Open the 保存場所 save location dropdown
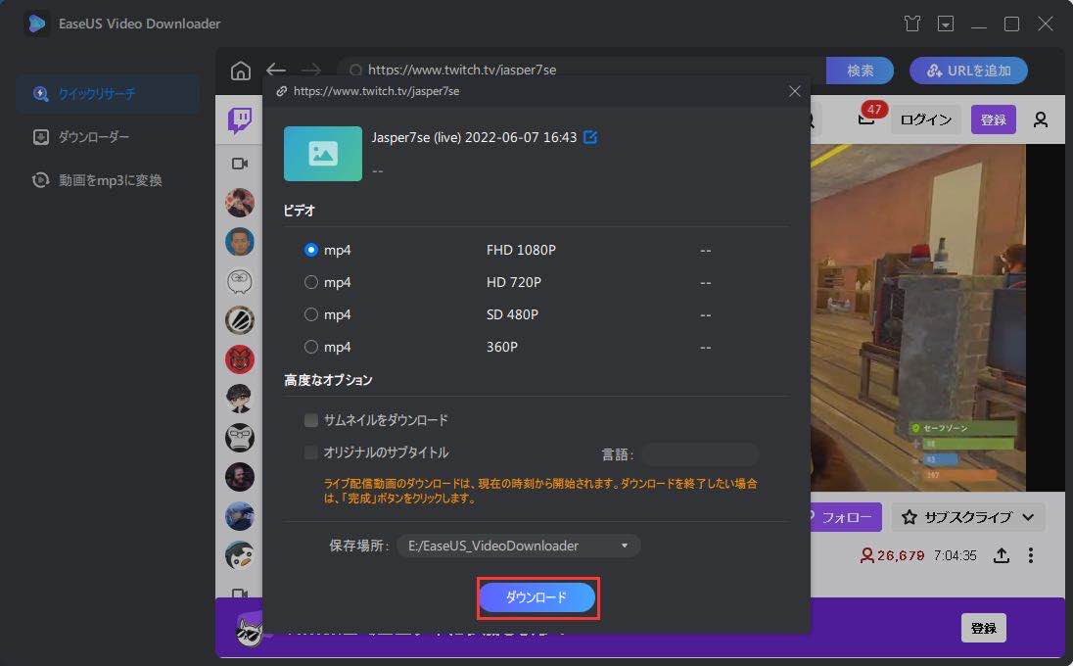The width and height of the screenshot is (1073, 666). 623,546
